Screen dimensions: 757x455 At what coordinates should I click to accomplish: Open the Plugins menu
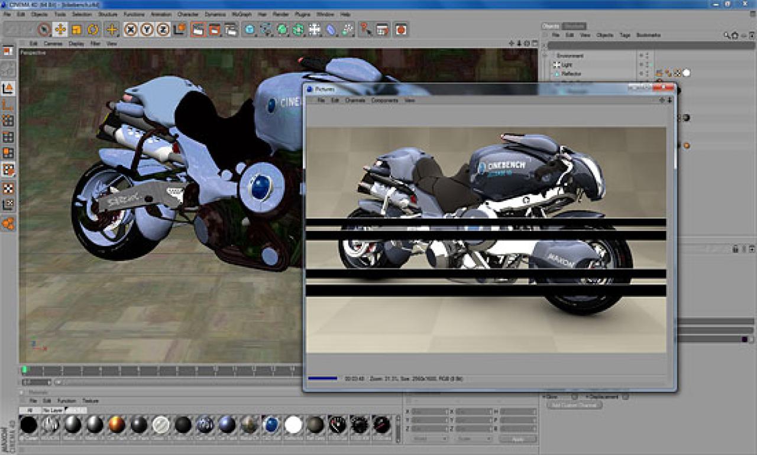click(x=302, y=14)
